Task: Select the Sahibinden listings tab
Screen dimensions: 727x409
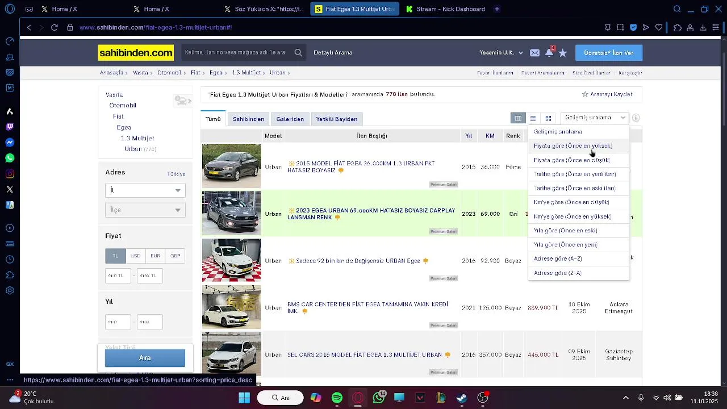Action: click(x=248, y=119)
